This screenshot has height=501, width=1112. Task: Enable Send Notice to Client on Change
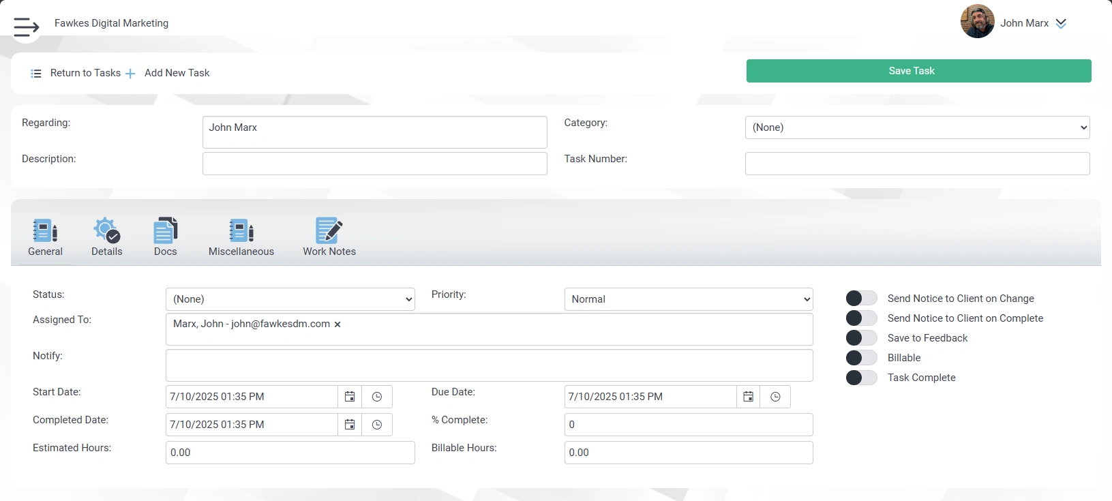point(861,299)
